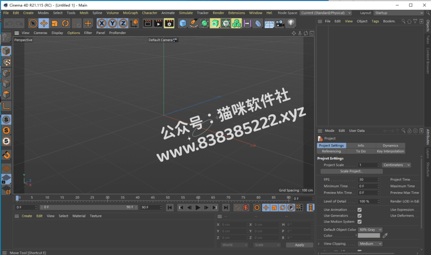This screenshot has width=431, height=255.
Task: Add a Cube primitive object
Action: tap(183, 24)
